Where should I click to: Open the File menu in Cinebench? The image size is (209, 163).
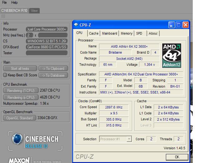pyautogui.click(x=4, y=2)
